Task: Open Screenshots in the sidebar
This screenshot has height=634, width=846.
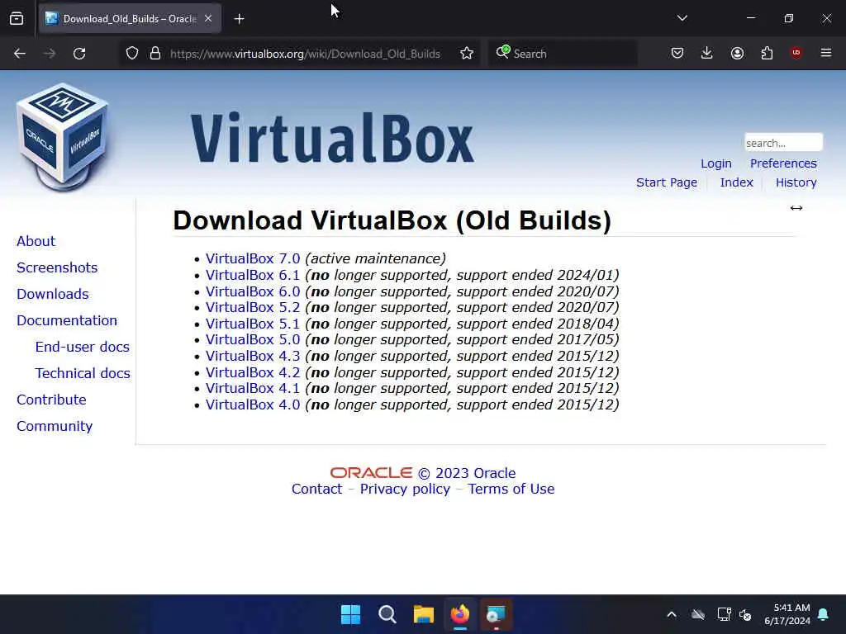Action: click(57, 267)
